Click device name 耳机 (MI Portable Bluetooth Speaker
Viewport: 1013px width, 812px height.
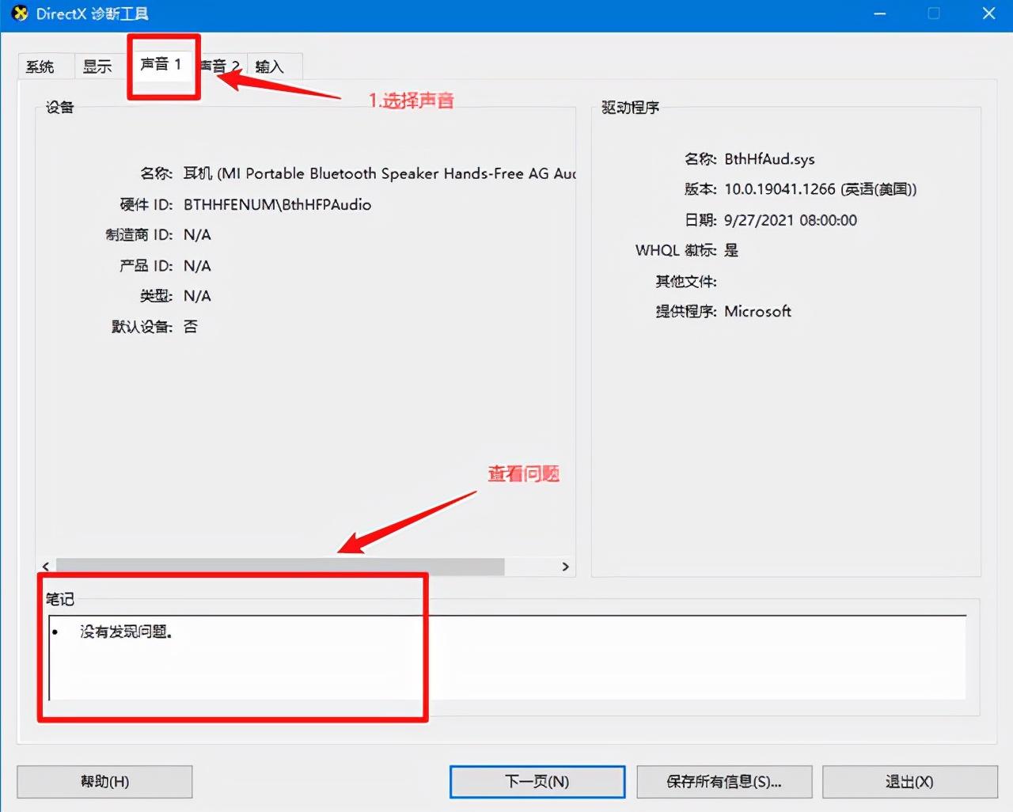[380, 173]
